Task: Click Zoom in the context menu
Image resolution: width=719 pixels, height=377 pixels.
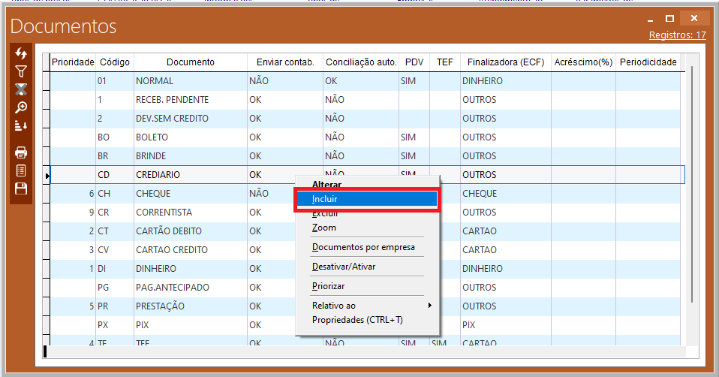Action: point(324,228)
